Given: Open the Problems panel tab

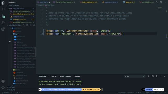Looking at the screenshot, I should [42, 77].
